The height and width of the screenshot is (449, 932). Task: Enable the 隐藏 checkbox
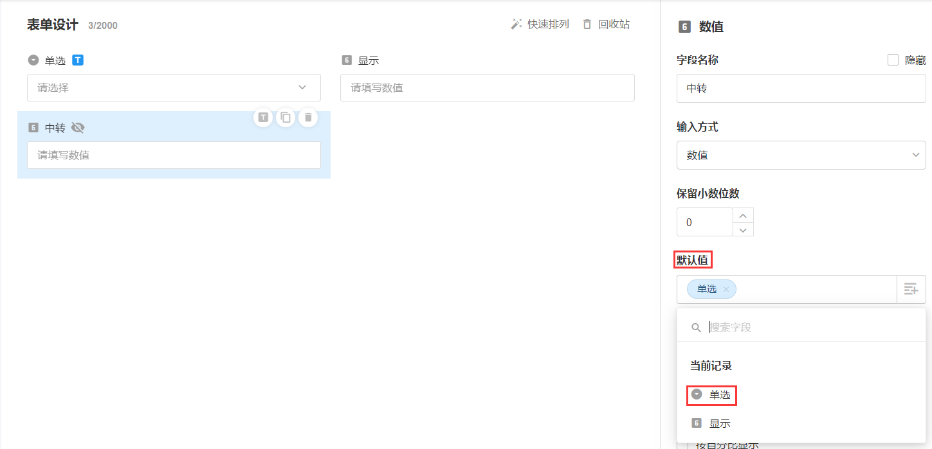click(893, 60)
